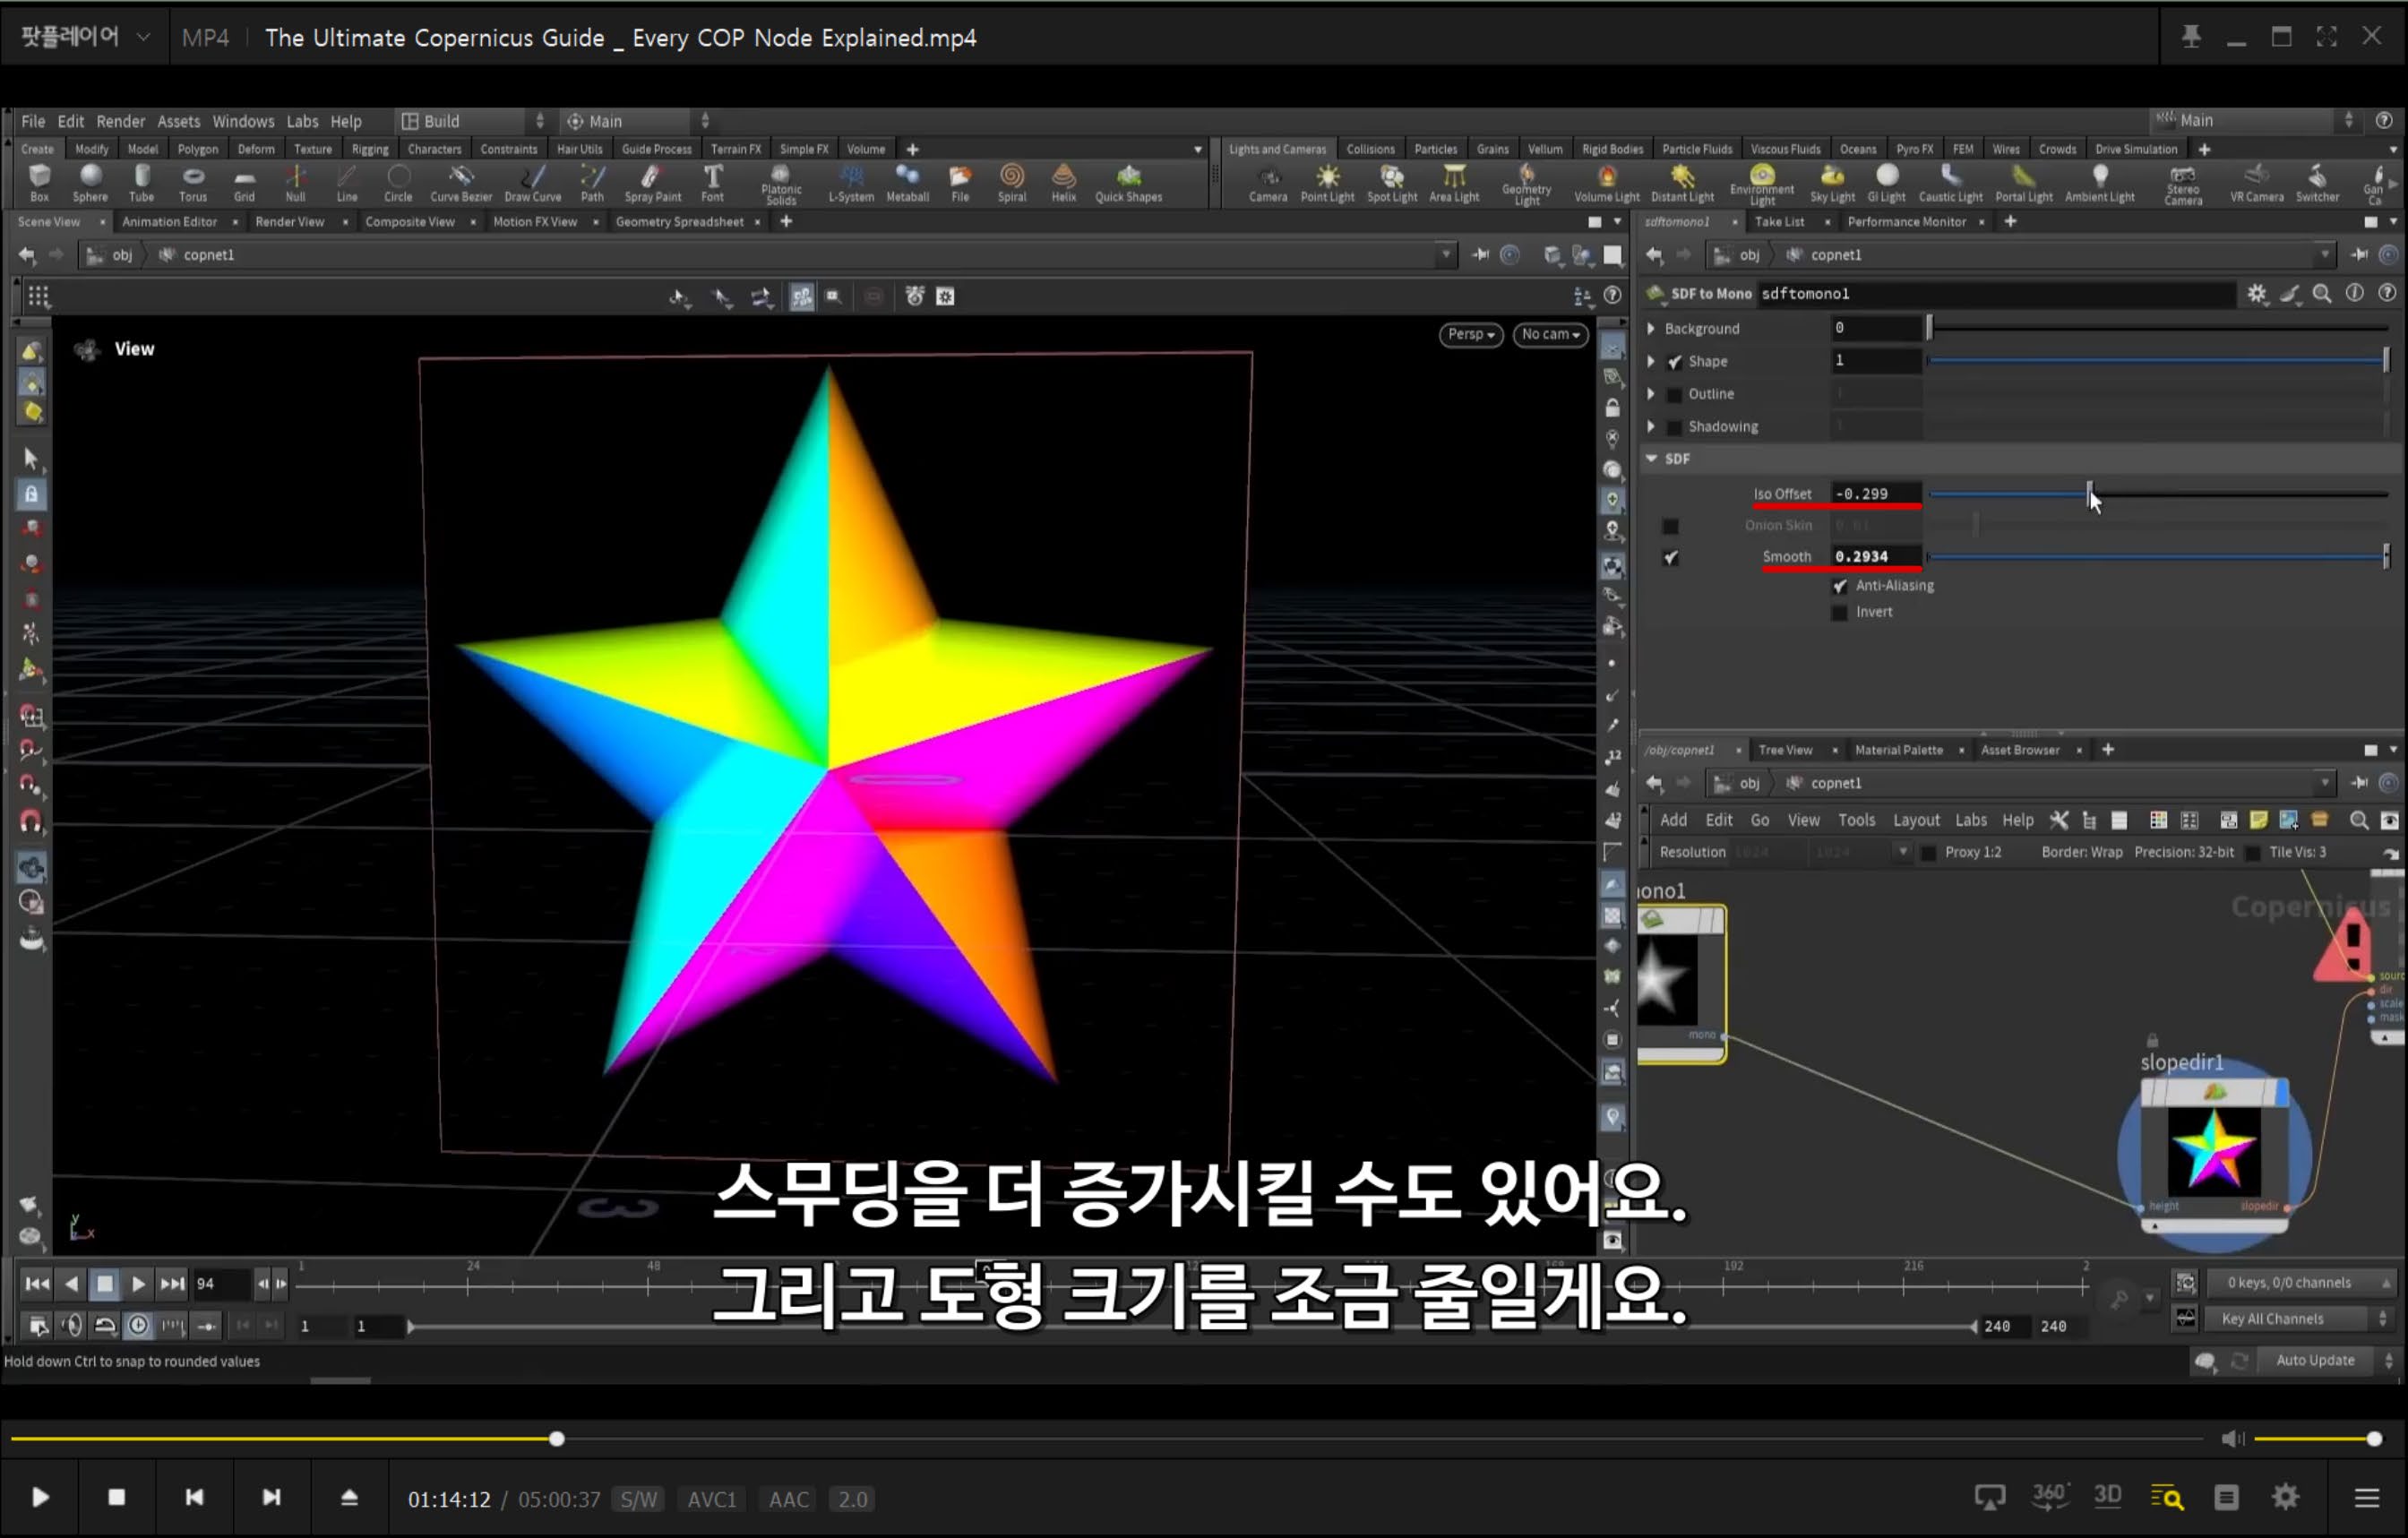Toggle the Smooth checkbox
The image size is (2408, 1538).
pos(1671,558)
